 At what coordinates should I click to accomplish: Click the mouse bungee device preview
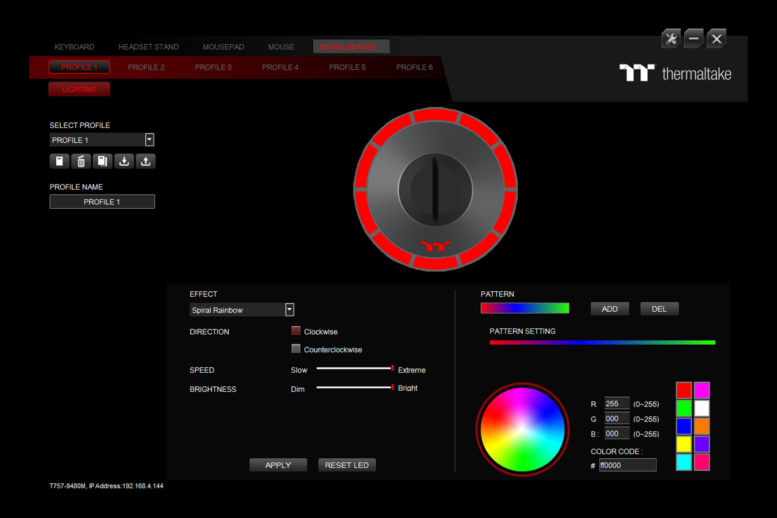(x=436, y=189)
